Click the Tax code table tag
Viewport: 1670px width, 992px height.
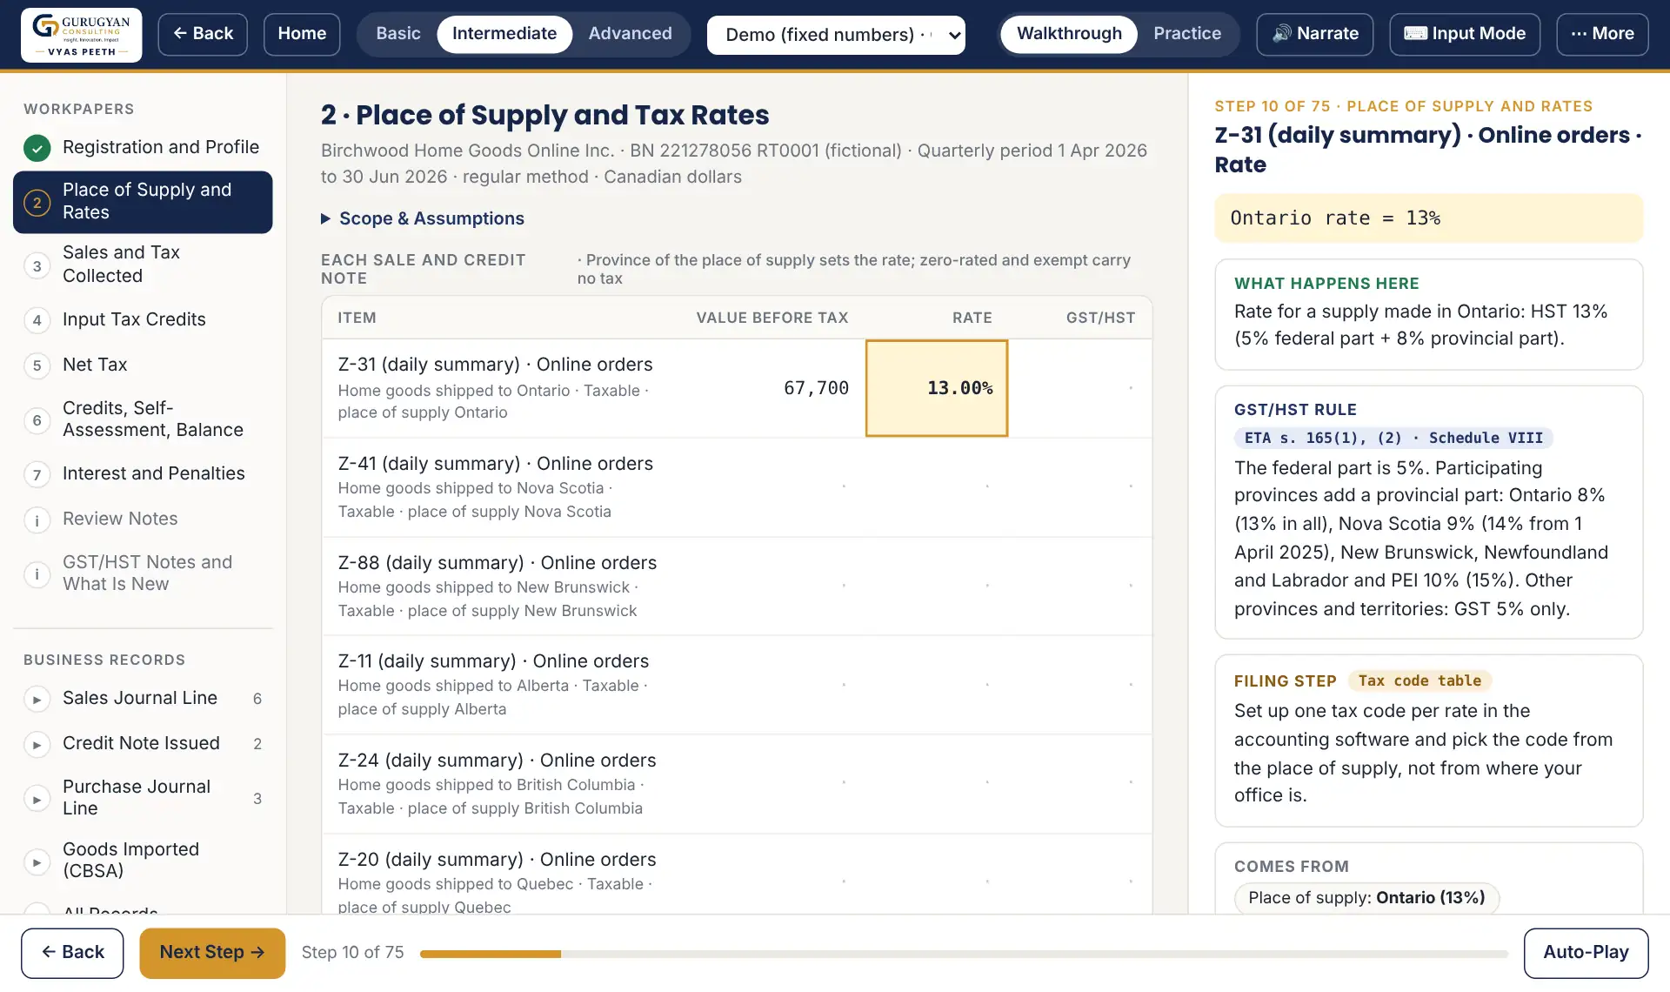[x=1419, y=681]
